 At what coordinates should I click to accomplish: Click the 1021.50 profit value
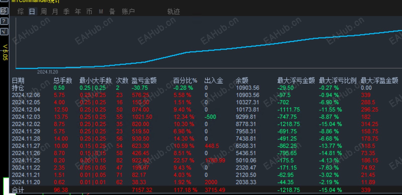142,117
